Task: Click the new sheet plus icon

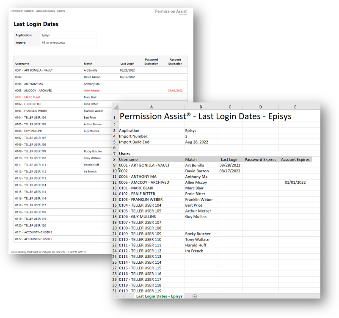Action: coord(195,296)
